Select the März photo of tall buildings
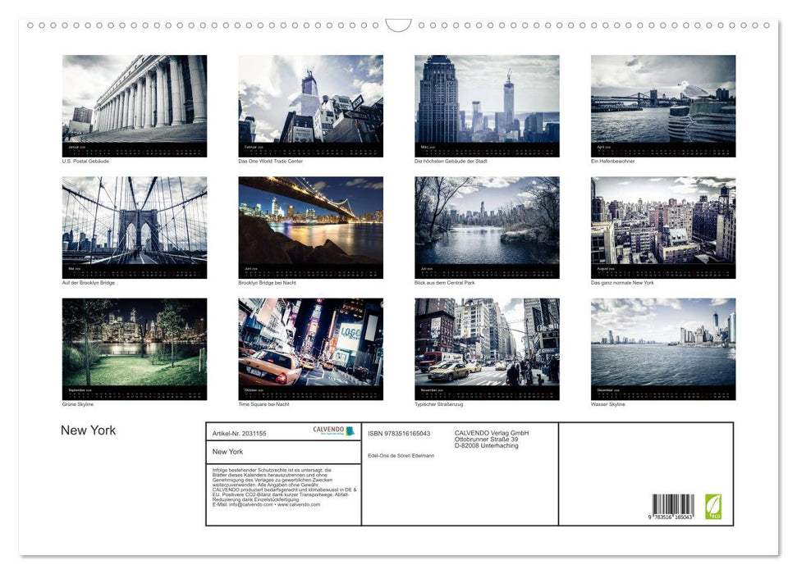Image resolution: width=797 pixels, height=574 pixels. pyautogui.click(x=486, y=105)
